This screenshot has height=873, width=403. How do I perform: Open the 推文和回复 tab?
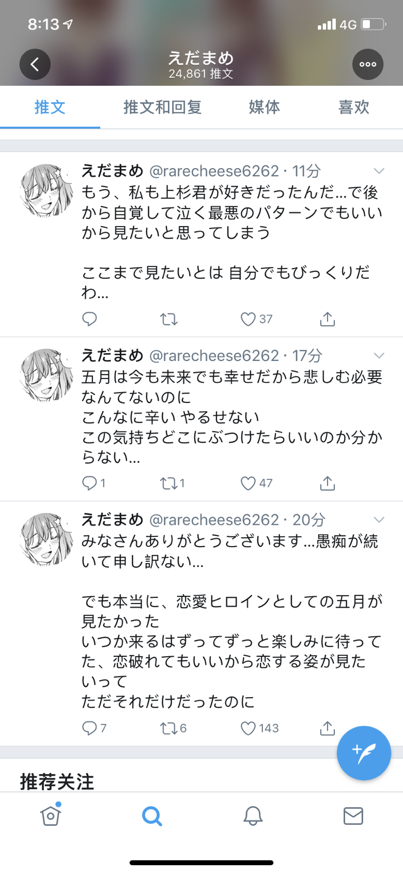tap(162, 107)
